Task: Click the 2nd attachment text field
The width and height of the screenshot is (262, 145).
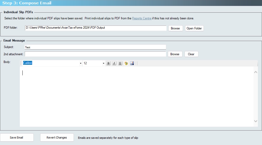Action: 95,54
